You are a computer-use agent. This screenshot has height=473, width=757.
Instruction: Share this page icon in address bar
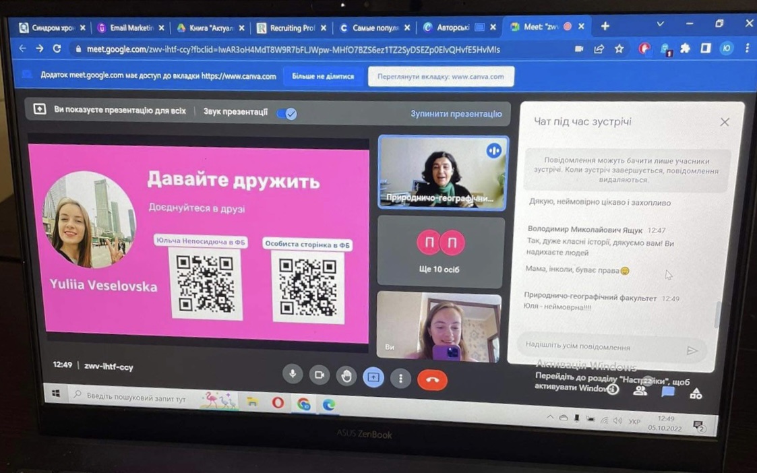(599, 49)
